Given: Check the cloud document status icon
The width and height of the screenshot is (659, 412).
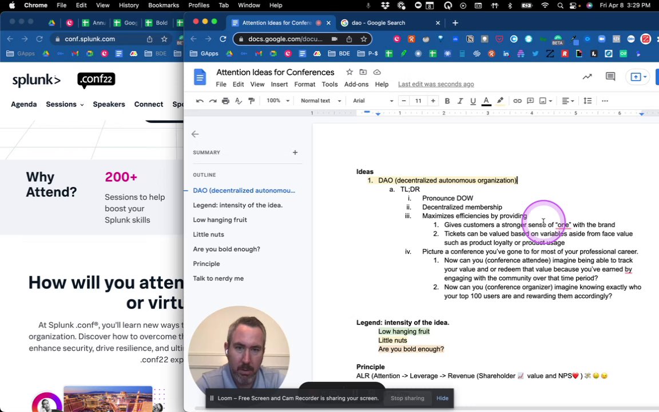Looking at the screenshot, I should (377, 72).
